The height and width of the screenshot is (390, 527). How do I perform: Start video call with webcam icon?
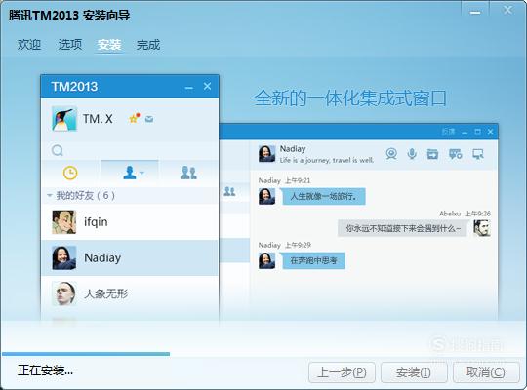[x=391, y=154]
